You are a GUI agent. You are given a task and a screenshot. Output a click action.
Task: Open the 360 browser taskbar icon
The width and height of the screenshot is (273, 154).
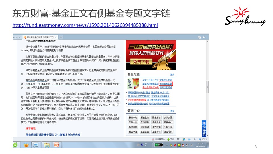(x=15, y=145)
